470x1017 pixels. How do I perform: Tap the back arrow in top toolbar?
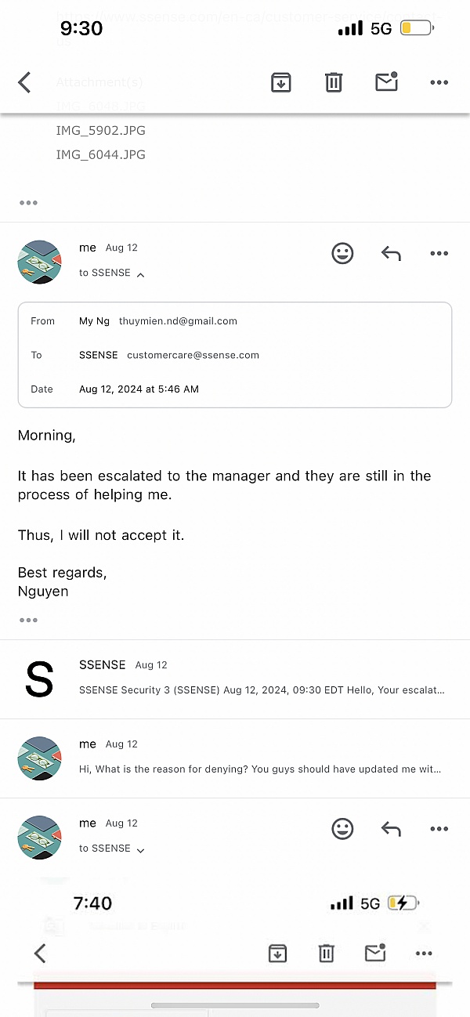tap(25, 82)
